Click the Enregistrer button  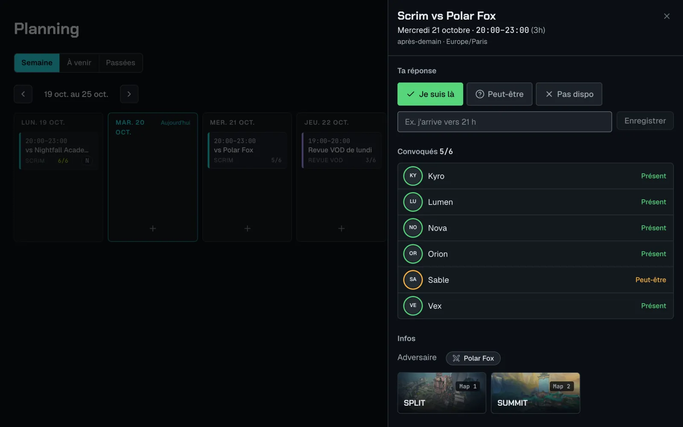645,121
